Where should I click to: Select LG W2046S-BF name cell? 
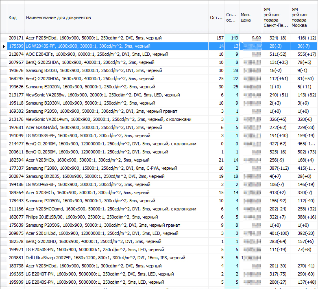click(x=116, y=184)
